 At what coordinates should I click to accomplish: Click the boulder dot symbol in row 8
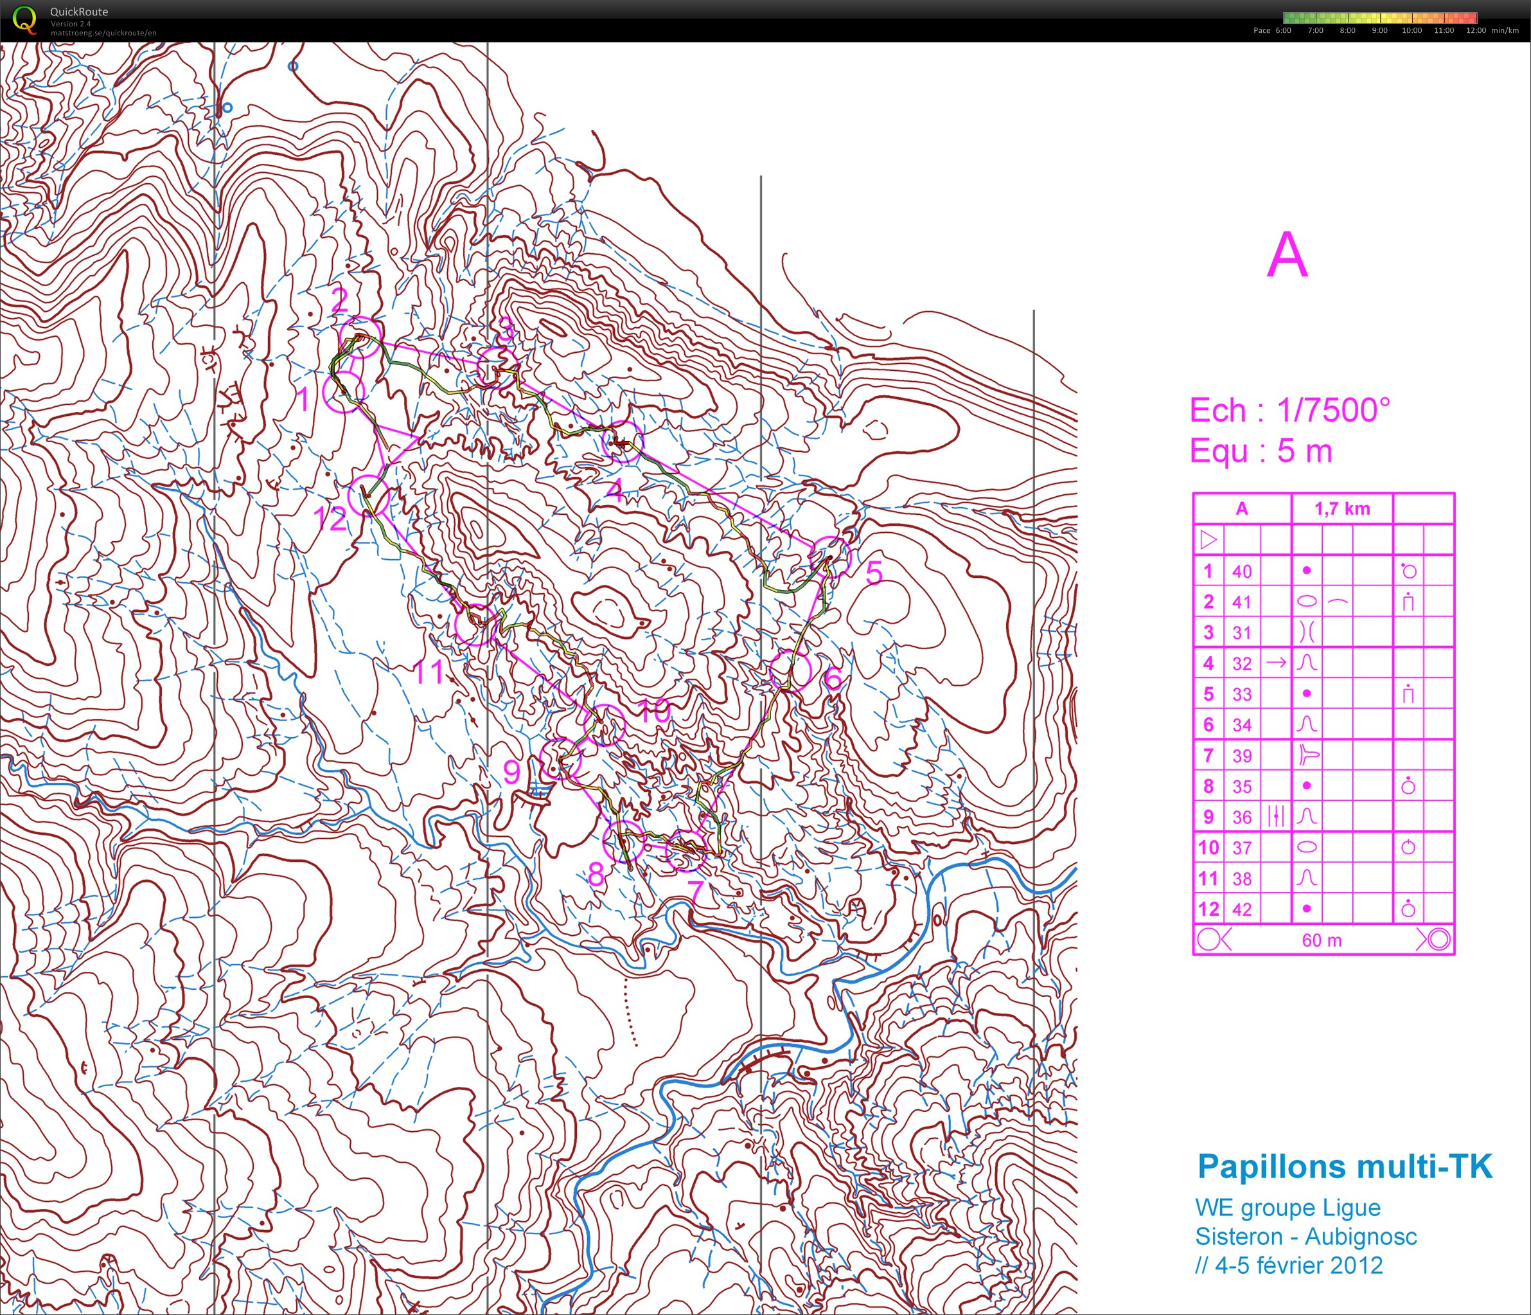point(1306,785)
